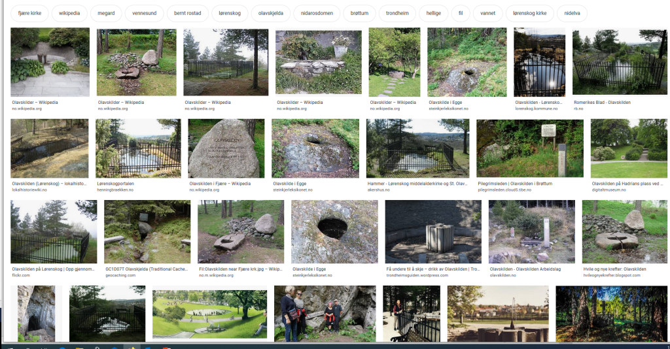Choose the "trondheim" related search chip
The image size is (670, 349).
(400, 13)
